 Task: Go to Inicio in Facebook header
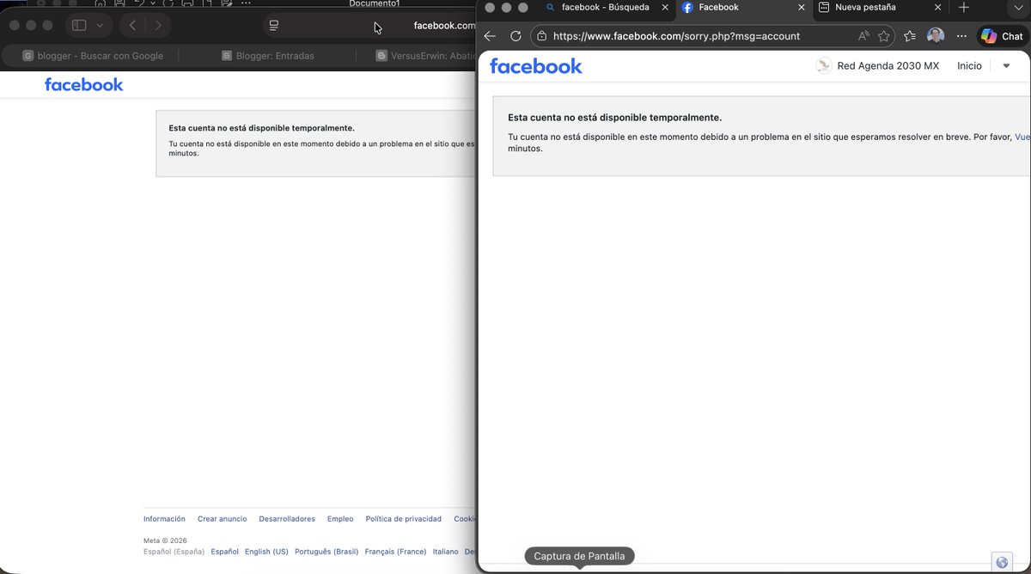click(x=969, y=66)
